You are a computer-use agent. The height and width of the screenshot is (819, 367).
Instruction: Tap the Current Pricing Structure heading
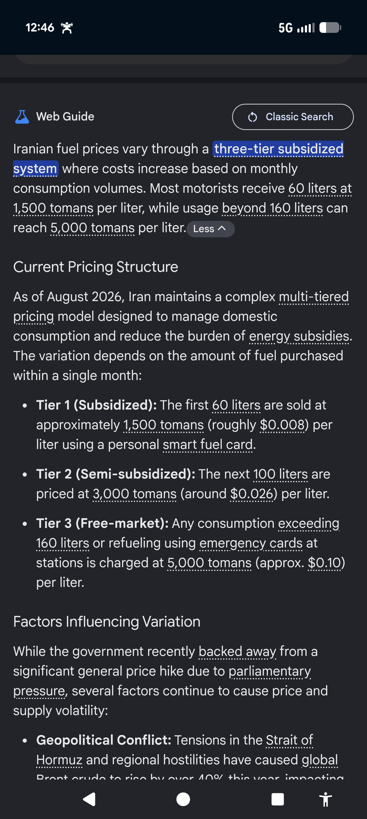click(x=96, y=267)
